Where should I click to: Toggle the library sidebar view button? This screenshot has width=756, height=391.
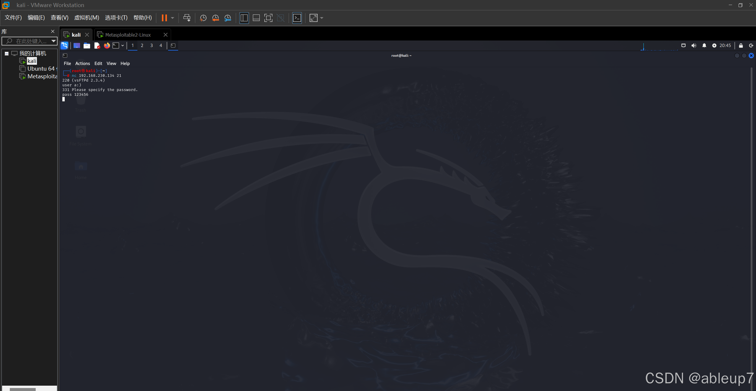(x=244, y=18)
